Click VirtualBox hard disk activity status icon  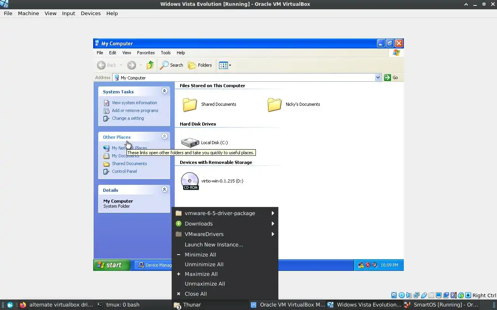pyautogui.click(x=394, y=295)
